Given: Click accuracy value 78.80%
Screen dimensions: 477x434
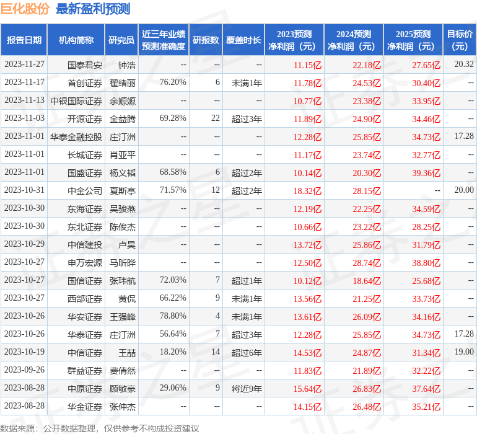Looking at the screenshot, I should [173, 316].
